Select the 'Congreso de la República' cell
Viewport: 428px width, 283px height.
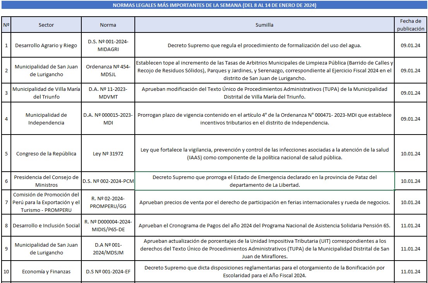tap(46, 153)
